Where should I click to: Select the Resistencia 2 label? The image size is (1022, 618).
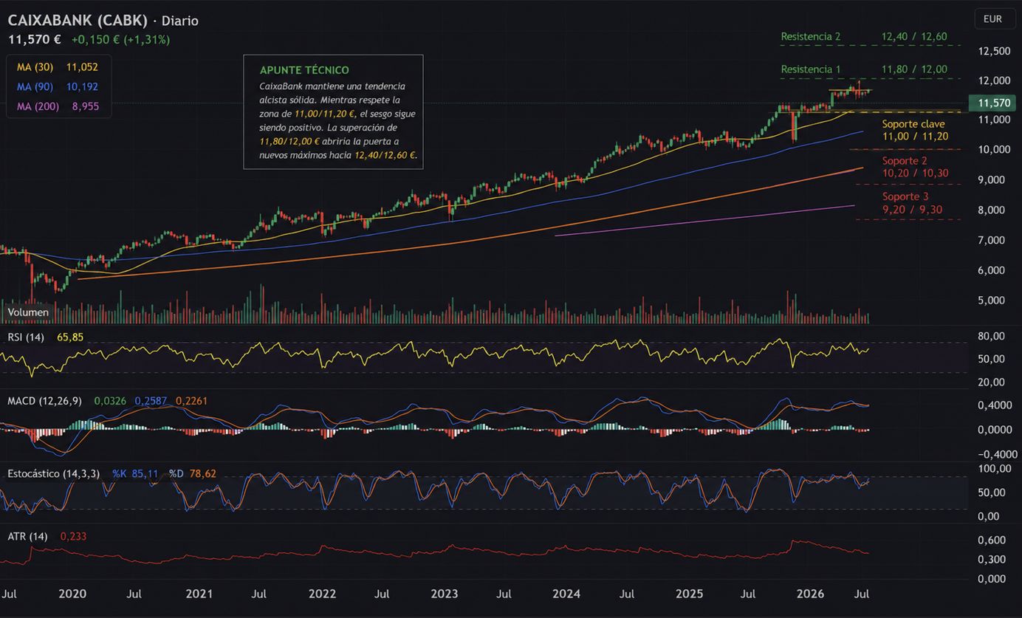tap(811, 36)
